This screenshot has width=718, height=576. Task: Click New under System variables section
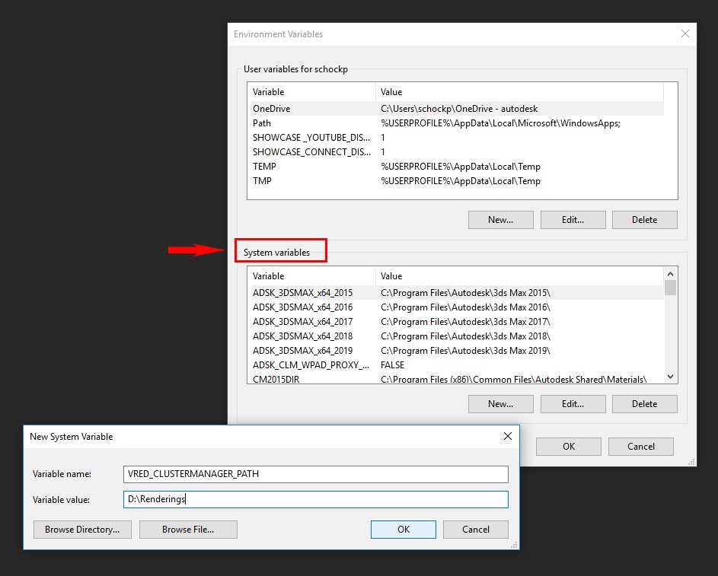coord(500,403)
